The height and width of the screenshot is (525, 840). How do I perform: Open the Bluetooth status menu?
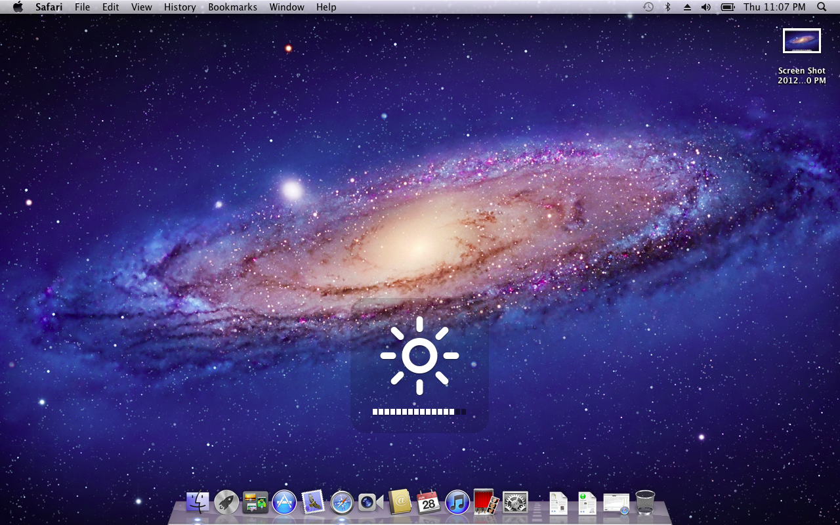click(x=668, y=7)
